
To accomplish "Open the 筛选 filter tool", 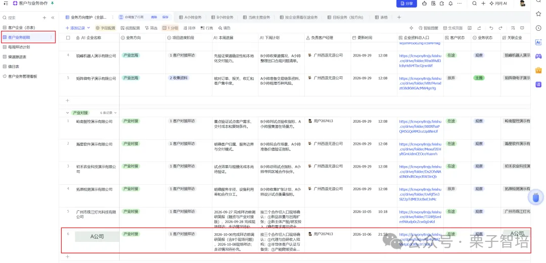I will tap(151, 28).
